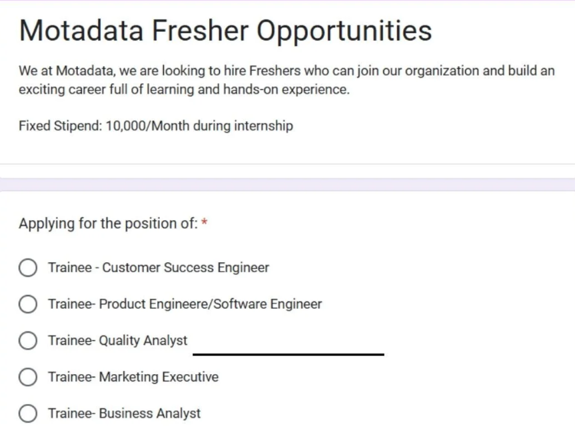The height and width of the screenshot is (428, 575).
Task: Click the Customer Success Engineer label text
Action: point(159,268)
